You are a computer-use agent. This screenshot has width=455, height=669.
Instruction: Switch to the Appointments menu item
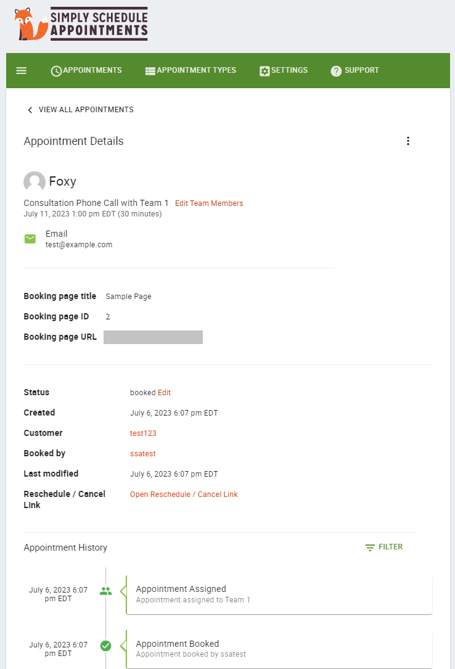click(x=91, y=70)
